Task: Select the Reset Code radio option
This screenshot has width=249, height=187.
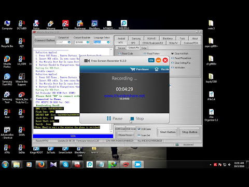Action: pos(126,54)
